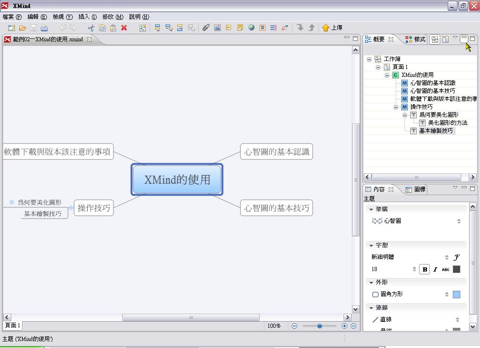Open a file using the folder icon
The width and height of the screenshot is (480, 348).
22,28
